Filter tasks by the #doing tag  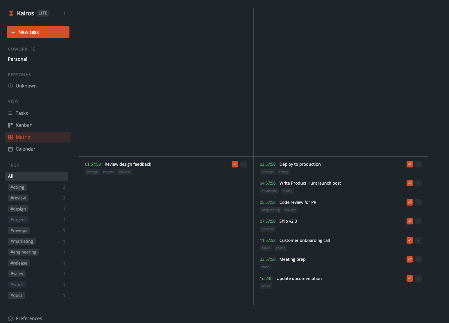tap(17, 187)
